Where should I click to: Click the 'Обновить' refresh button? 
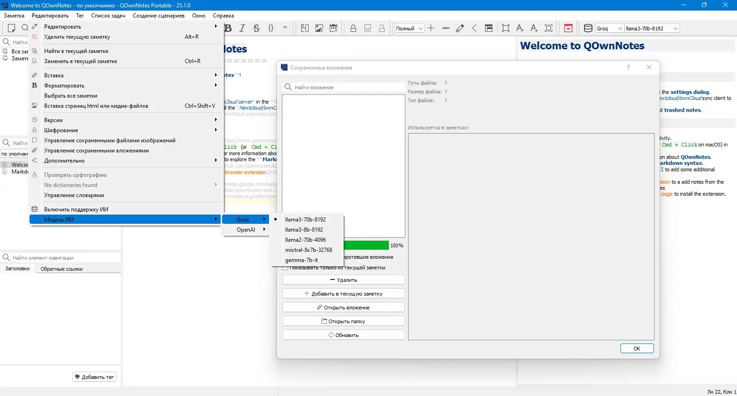tap(344, 335)
